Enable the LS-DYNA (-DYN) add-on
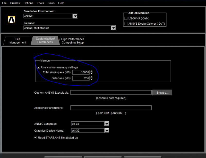This screenshot has height=158, width=206. (126, 18)
